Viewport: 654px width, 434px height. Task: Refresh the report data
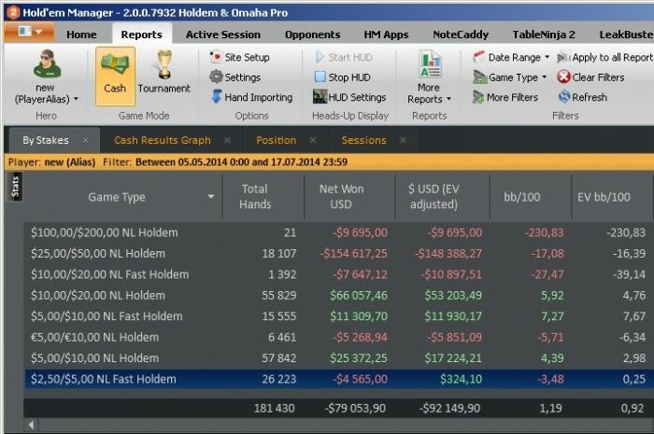pos(583,97)
